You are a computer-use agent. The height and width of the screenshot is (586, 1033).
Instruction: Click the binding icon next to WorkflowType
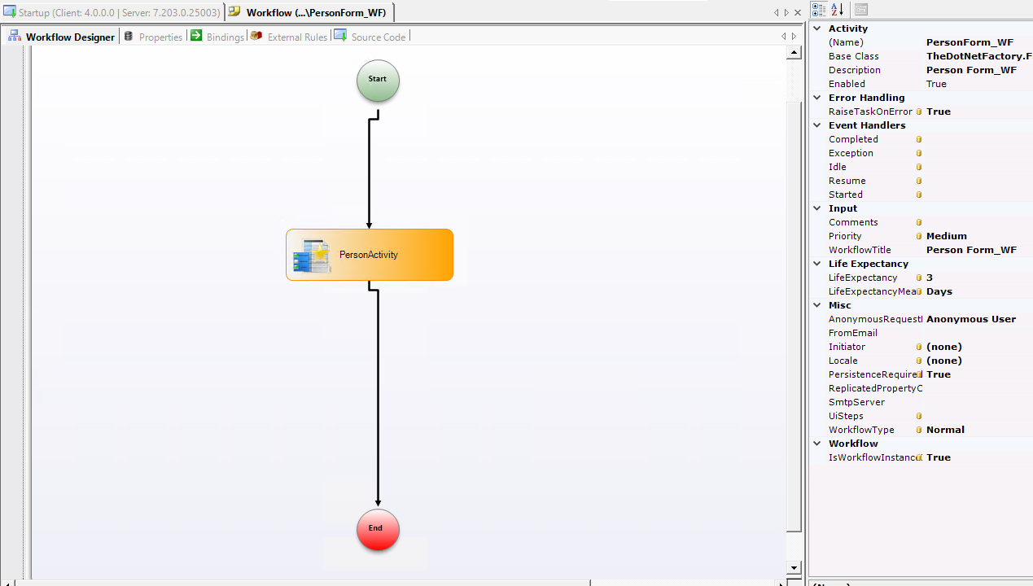coord(919,430)
